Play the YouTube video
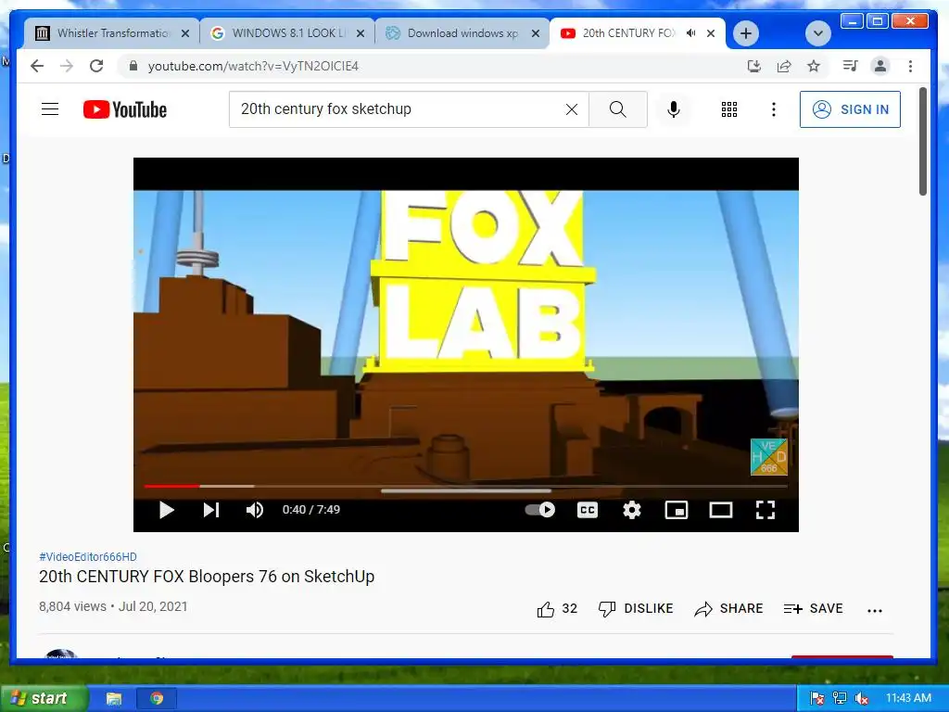Viewport: 949px width, 712px height. pos(167,511)
